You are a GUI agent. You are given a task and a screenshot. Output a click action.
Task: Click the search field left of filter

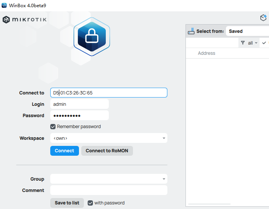[x=212, y=43]
